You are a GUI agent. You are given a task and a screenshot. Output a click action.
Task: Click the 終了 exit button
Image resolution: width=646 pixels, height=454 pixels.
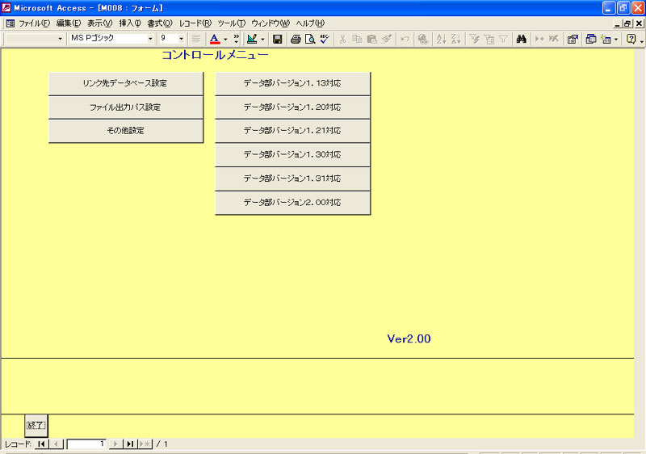click(36, 425)
